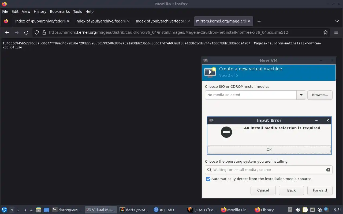Viewport: 343px width, 214px height.
Task: Bookmark this page with star icon
Action: pyautogui.click(x=326, y=32)
